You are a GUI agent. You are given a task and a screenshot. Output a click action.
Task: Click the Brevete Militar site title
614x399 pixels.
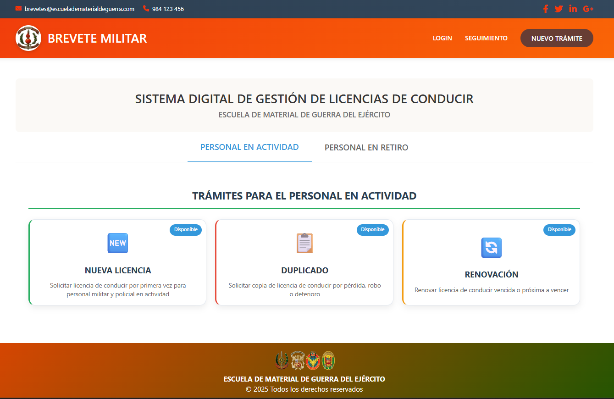pos(97,39)
